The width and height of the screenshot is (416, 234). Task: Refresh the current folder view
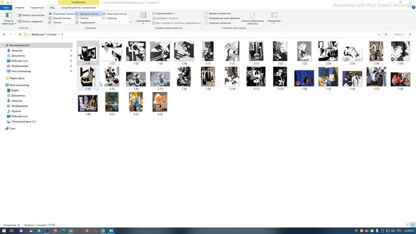tap(386, 34)
